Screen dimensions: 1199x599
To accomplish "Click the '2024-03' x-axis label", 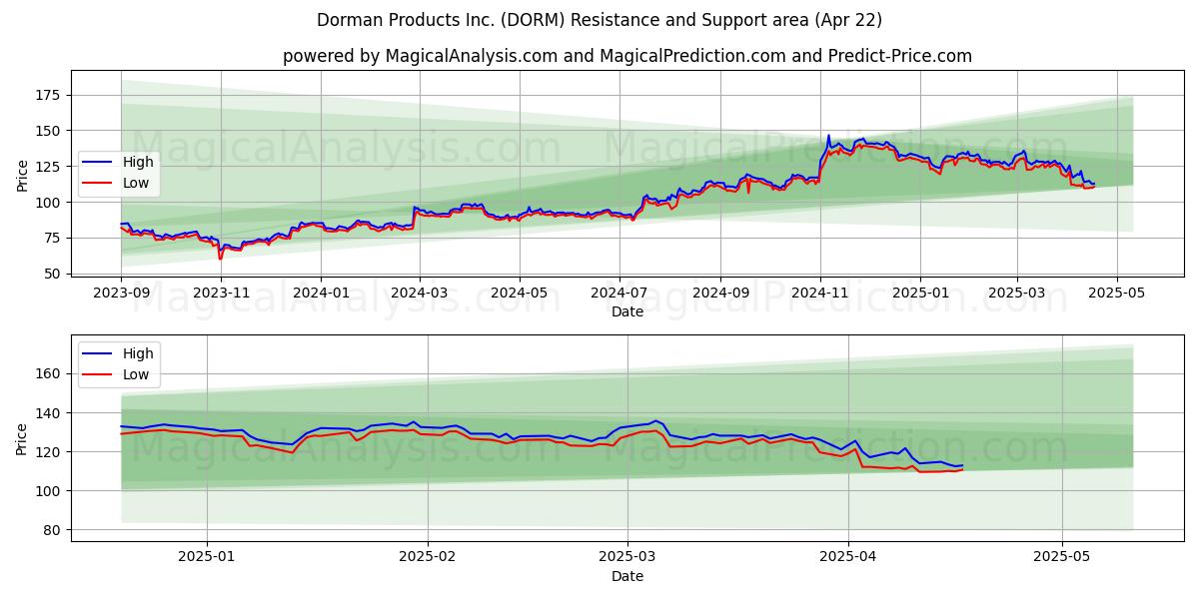I will (x=419, y=295).
